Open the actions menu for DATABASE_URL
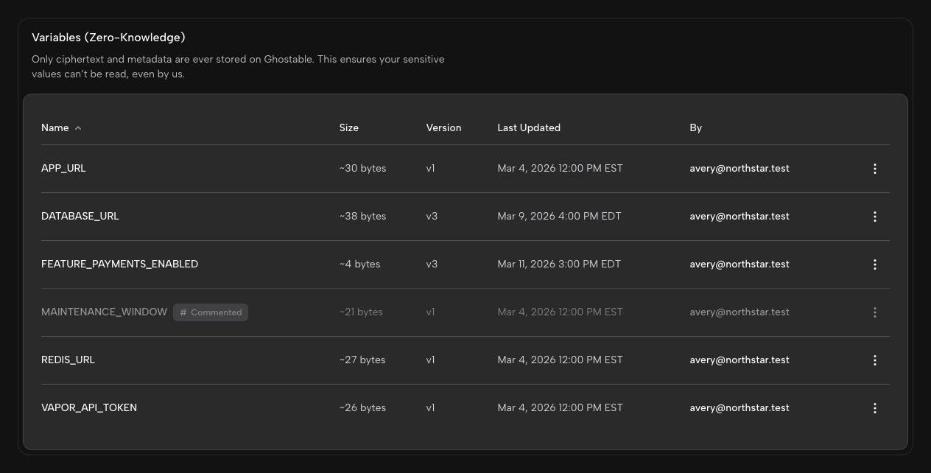The height and width of the screenshot is (473, 931). pos(874,216)
